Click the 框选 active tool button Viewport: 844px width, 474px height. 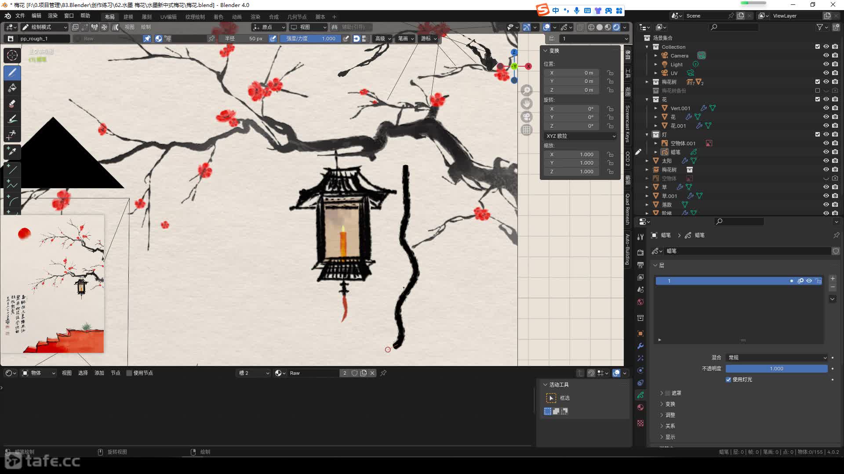click(551, 398)
